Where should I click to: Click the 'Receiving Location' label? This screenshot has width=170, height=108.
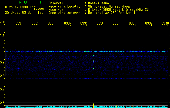click(x=65, y=6)
